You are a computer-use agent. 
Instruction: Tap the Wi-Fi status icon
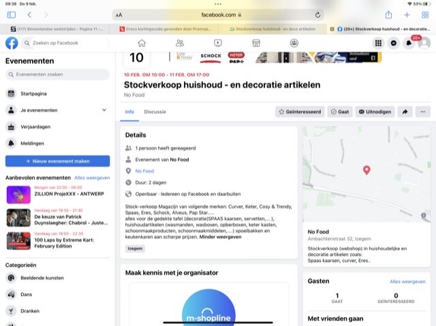(x=409, y=4)
